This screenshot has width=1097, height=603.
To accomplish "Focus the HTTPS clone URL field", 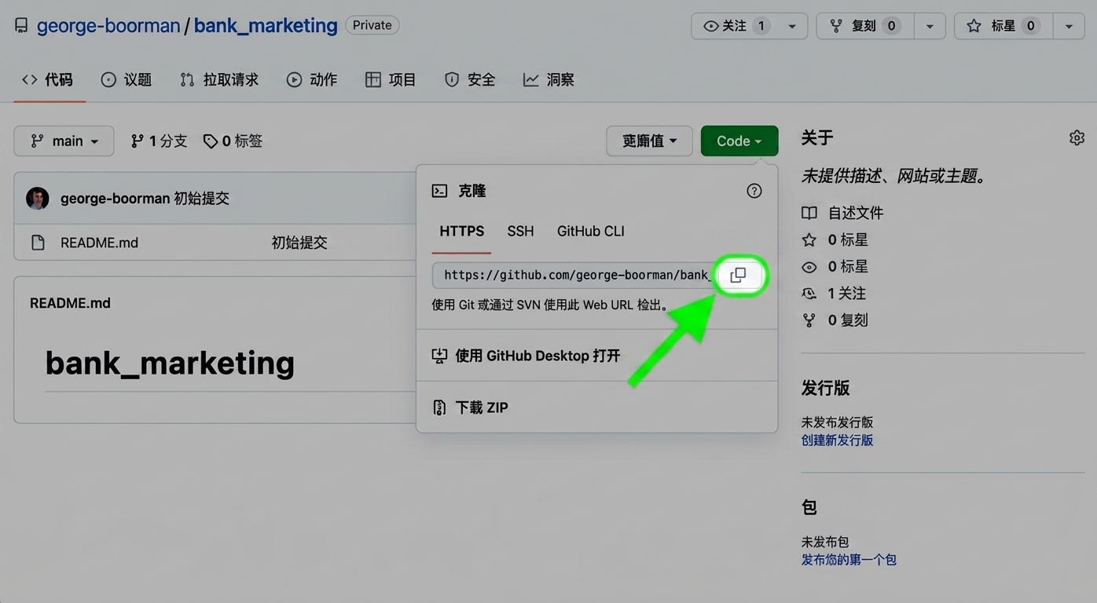I will [x=575, y=276].
